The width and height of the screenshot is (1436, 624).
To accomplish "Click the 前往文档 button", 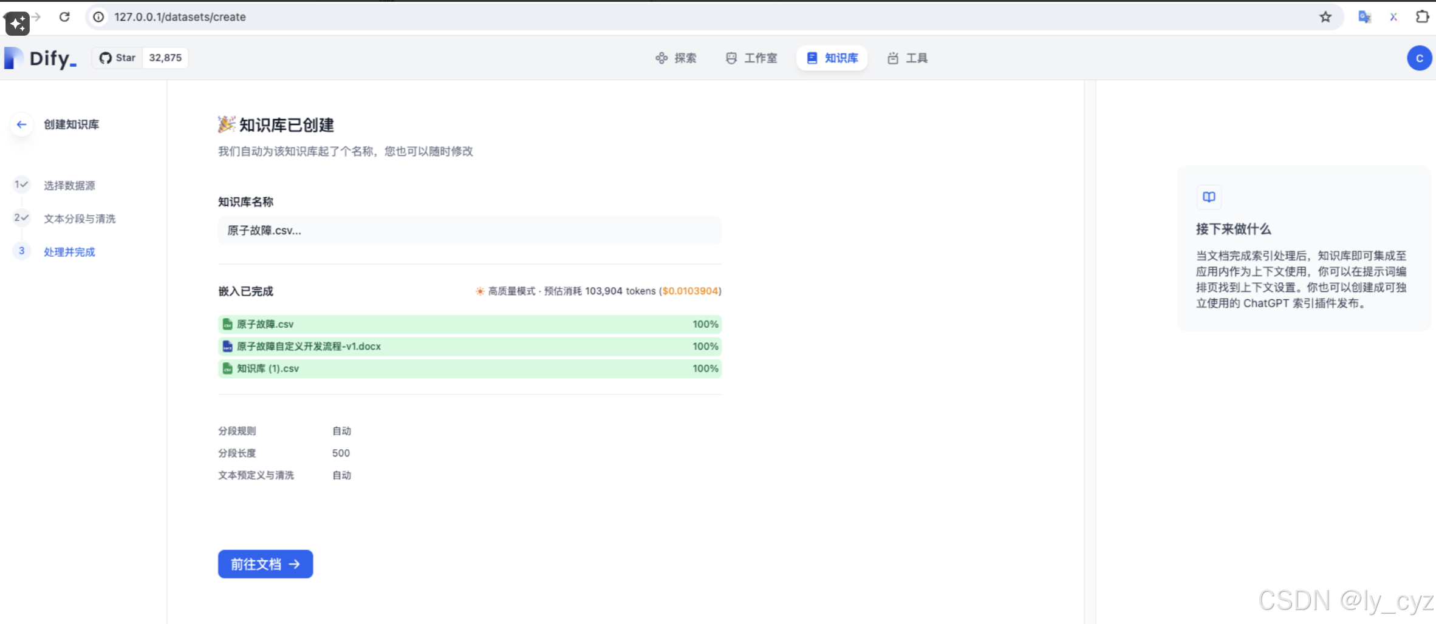I will [x=265, y=564].
